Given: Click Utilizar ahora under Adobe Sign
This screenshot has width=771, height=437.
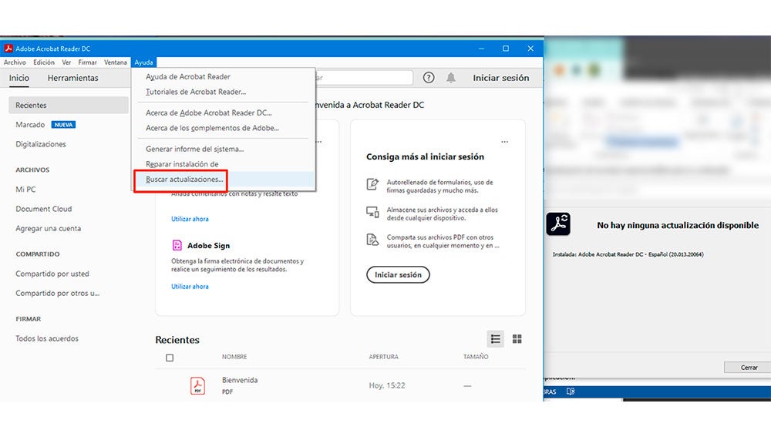Looking at the screenshot, I should tap(190, 287).
